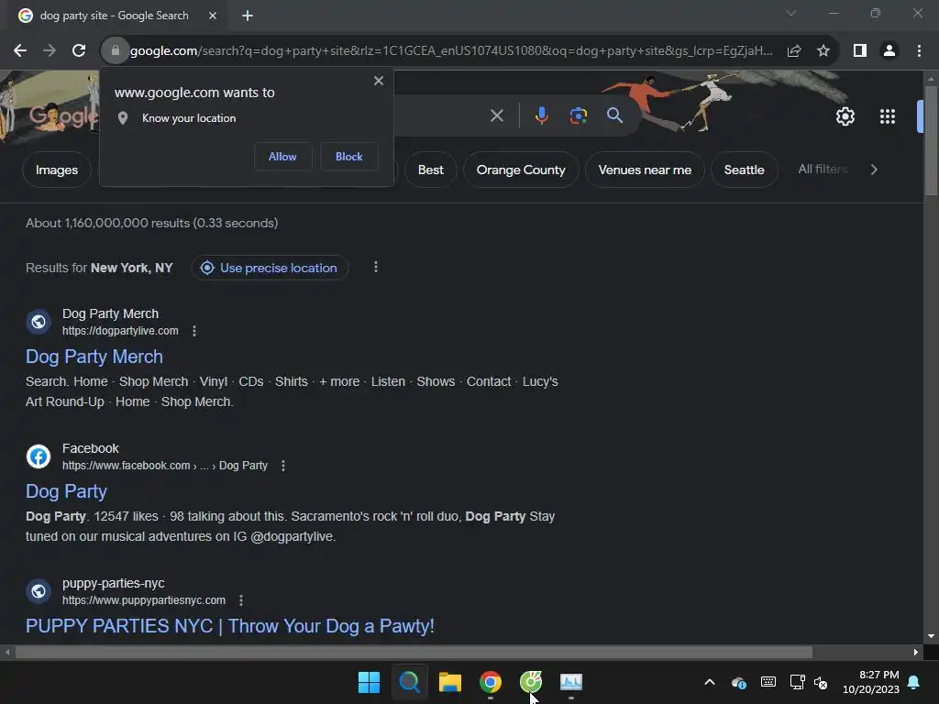The image size is (939, 704).
Task: Open location options three-dot menu
Action: click(x=375, y=267)
